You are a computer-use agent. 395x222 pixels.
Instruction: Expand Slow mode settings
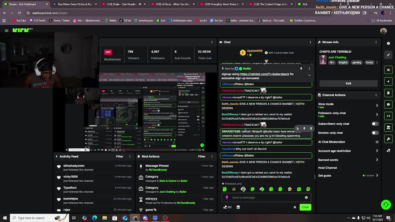click(377, 105)
